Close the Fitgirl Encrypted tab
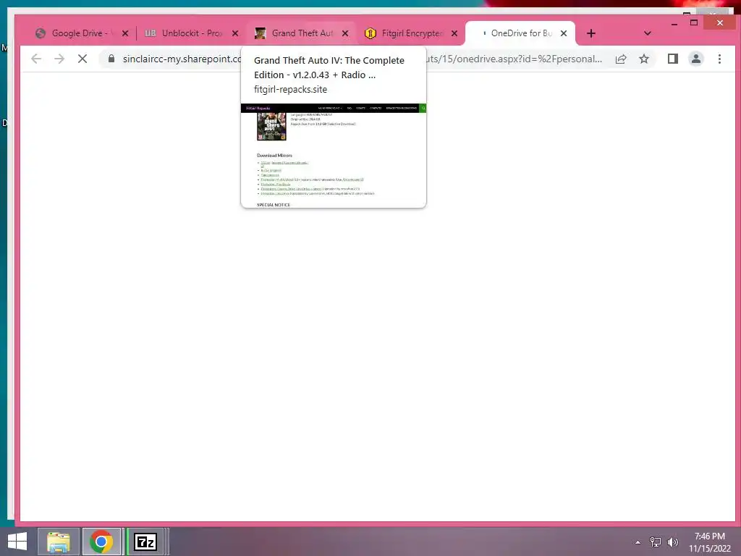This screenshot has width=741, height=556. (454, 33)
